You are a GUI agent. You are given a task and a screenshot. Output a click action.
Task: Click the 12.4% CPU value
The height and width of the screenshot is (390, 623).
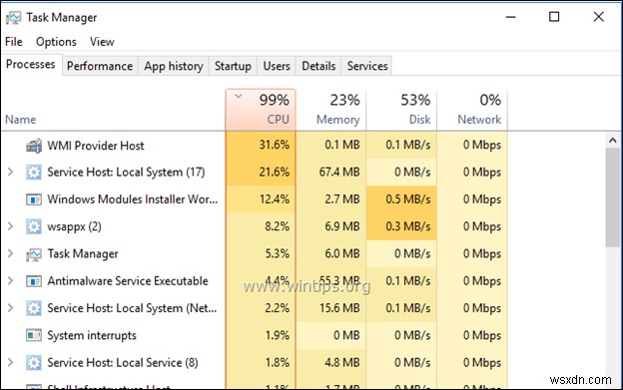pyautogui.click(x=275, y=199)
